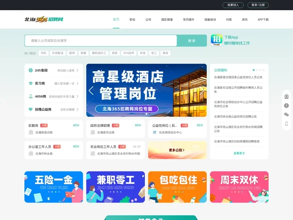This screenshot has width=293, height=220.
Task: Select the 厨师 hot job tag
Action: (x=72, y=53)
